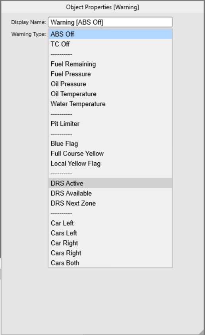This screenshot has height=335, width=205.
Task: Pick Fuel Pressure option
Action: click(x=110, y=74)
